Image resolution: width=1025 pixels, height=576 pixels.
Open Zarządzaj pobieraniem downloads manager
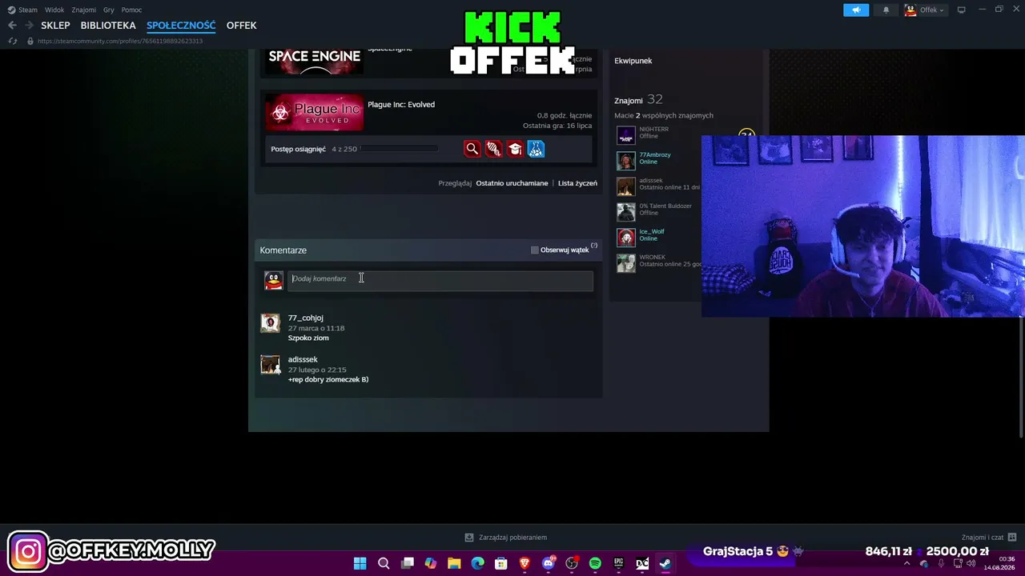(506, 538)
